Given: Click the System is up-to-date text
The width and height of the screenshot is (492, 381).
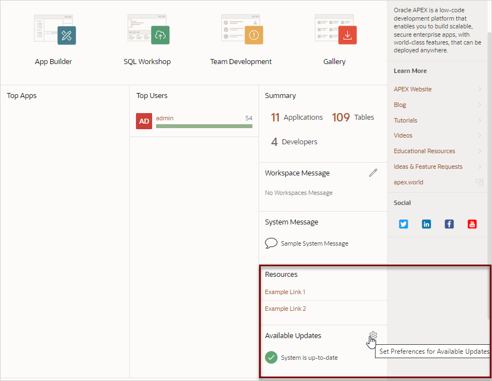Looking at the screenshot, I should click(x=309, y=358).
